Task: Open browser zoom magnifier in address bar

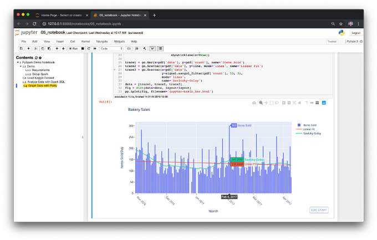Action: pyautogui.click(x=333, y=24)
